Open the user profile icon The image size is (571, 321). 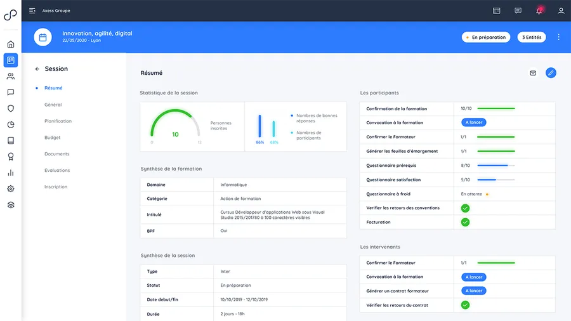(561, 11)
